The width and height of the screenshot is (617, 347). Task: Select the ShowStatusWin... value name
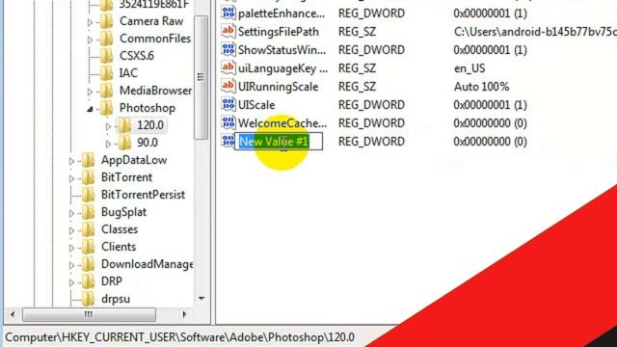(x=282, y=50)
